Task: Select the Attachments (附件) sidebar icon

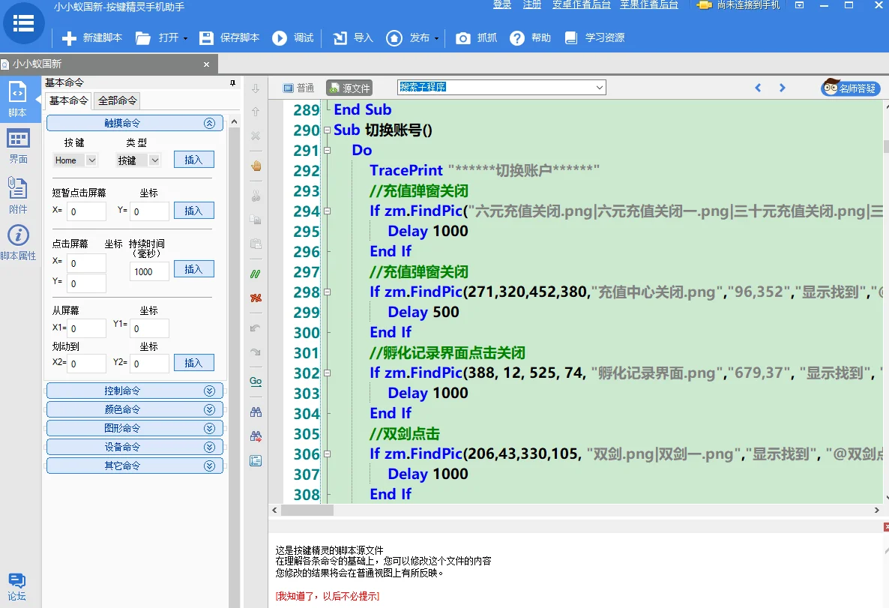Action: click(17, 194)
